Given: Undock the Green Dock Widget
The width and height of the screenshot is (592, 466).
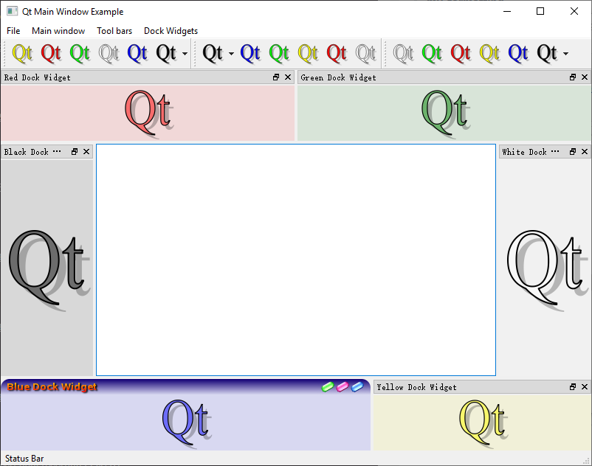Looking at the screenshot, I should coord(573,77).
